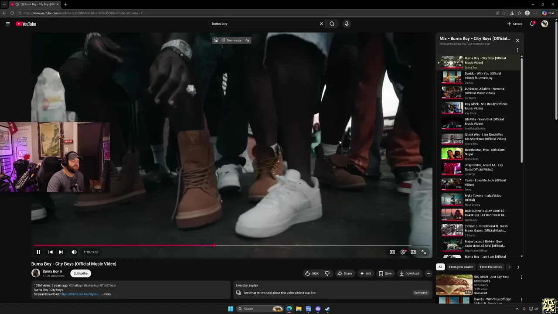Go back with the browser back arrow
The width and height of the screenshot is (558, 314).
click(4, 13)
